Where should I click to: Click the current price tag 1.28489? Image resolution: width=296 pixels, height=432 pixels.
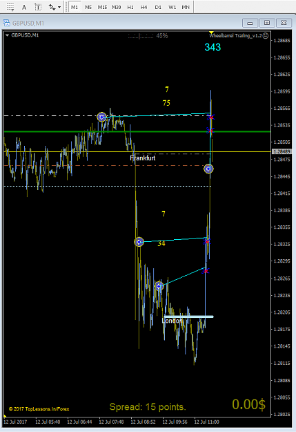click(281, 151)
